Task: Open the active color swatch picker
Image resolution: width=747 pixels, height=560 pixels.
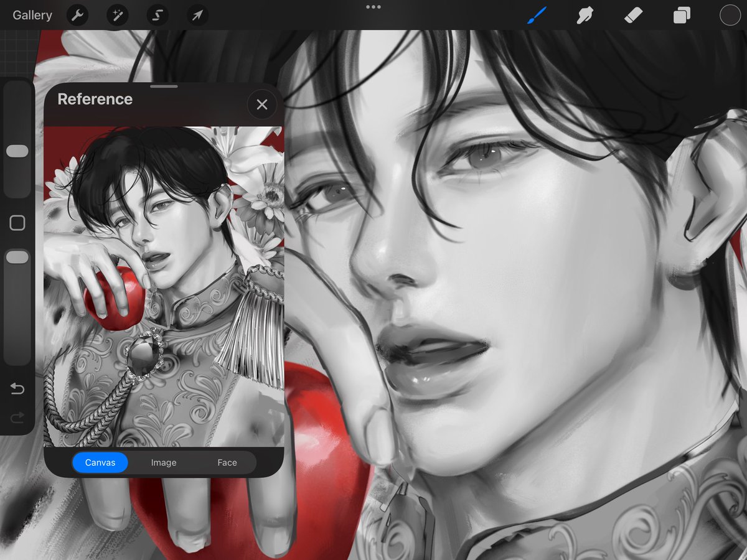Action: [729, 15]
